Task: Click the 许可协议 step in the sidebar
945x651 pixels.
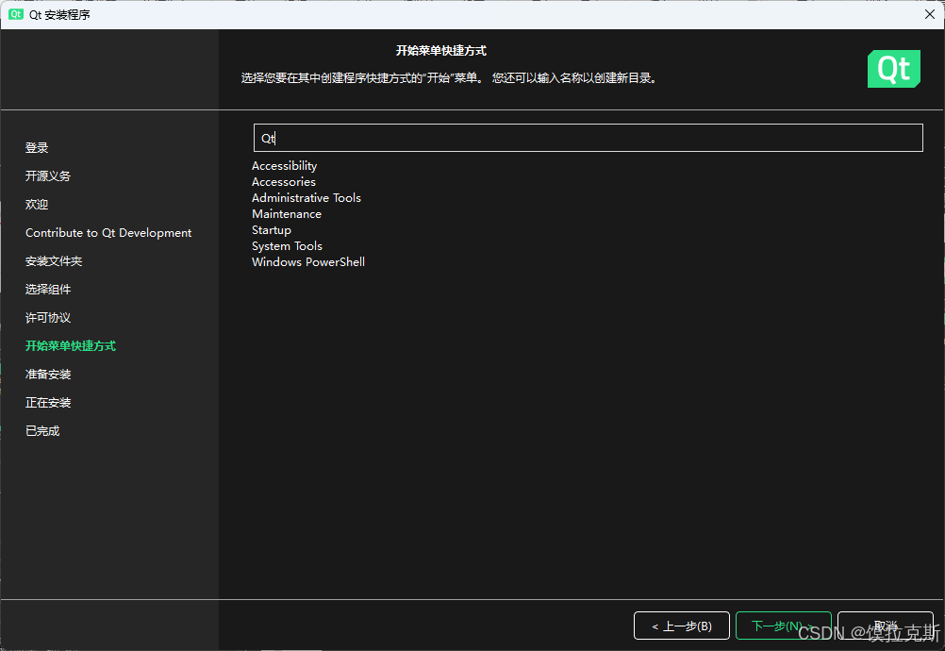Action: click(x=47, y=318)
